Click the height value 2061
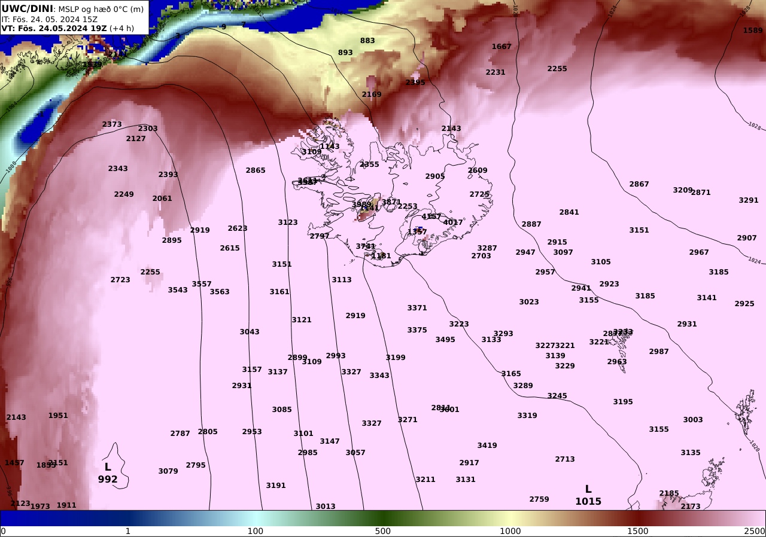The width and height of the screenshot is (766, 537). pyautogui.click(x=162, y=199)
